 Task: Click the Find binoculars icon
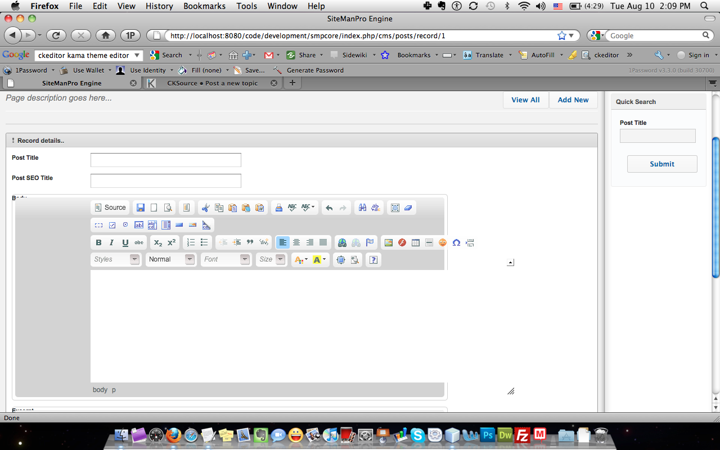click(x=363, y=208)
